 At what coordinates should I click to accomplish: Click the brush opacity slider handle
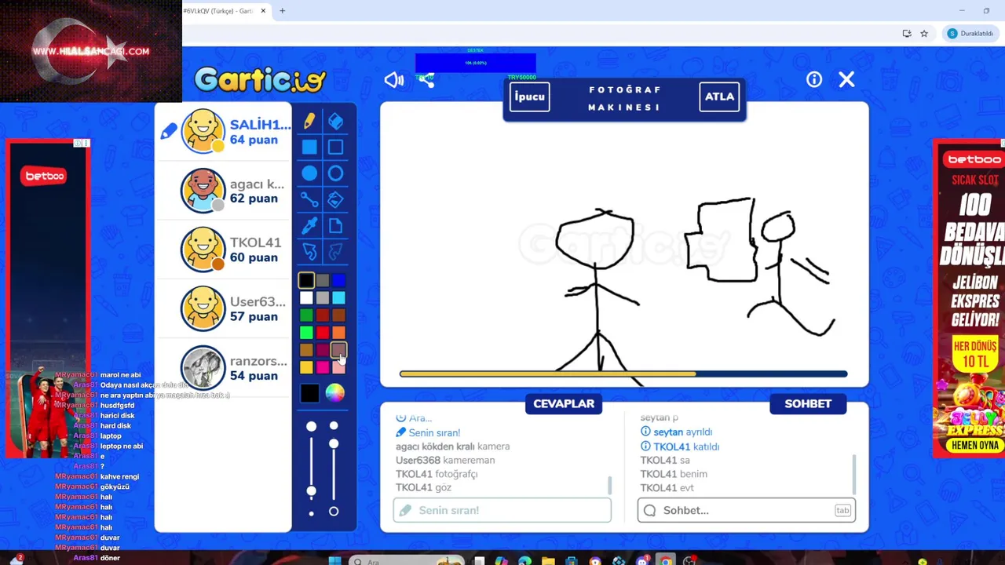pyautogui.click(x=334, y=444)
